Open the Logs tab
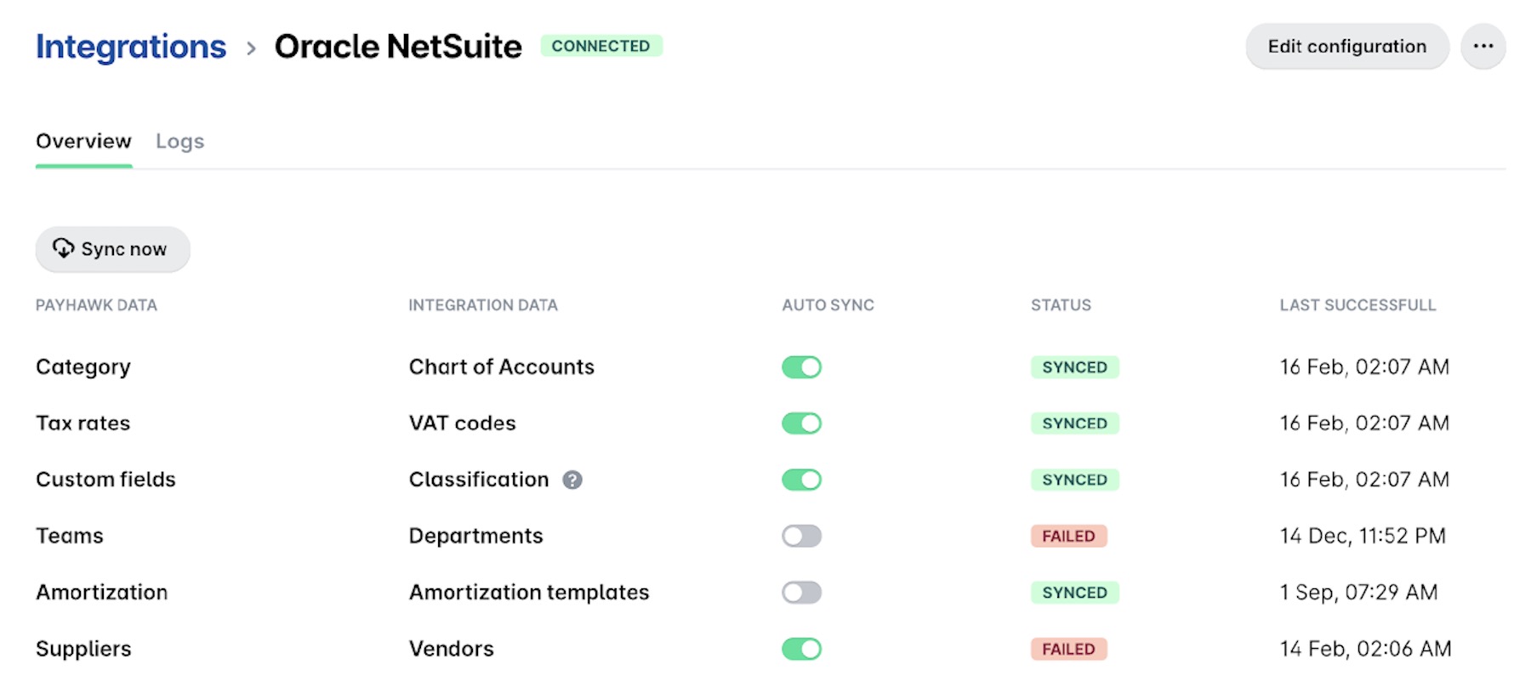This screenshot has height=687, width=1514. point(179,141)
